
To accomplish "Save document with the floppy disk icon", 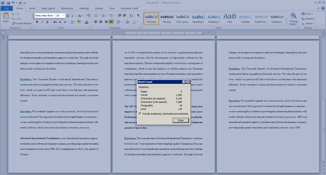I will (8, 3).
